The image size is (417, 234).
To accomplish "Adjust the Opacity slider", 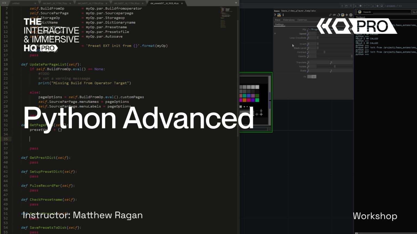I will [335, 56].
